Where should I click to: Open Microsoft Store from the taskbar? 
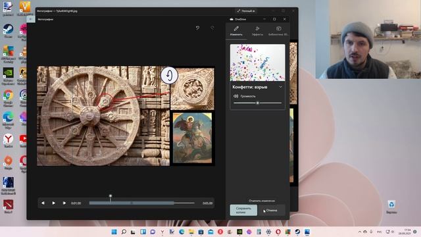point(201,232)
